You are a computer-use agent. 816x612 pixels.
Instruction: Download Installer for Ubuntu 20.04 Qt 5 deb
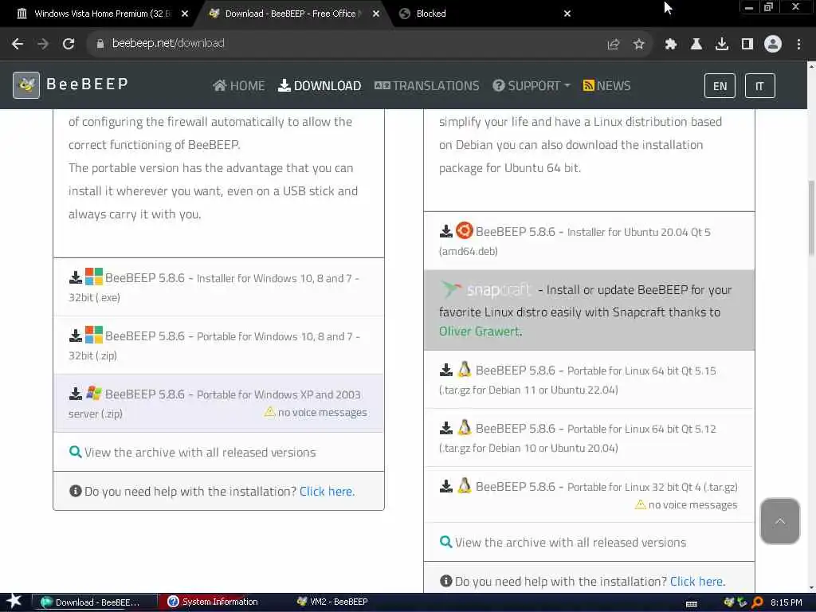coord(589,241)
